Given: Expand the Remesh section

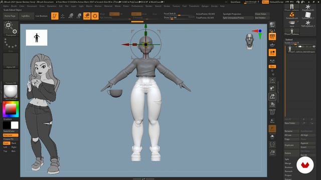Looking at the screenshot, I should point(288,171).
